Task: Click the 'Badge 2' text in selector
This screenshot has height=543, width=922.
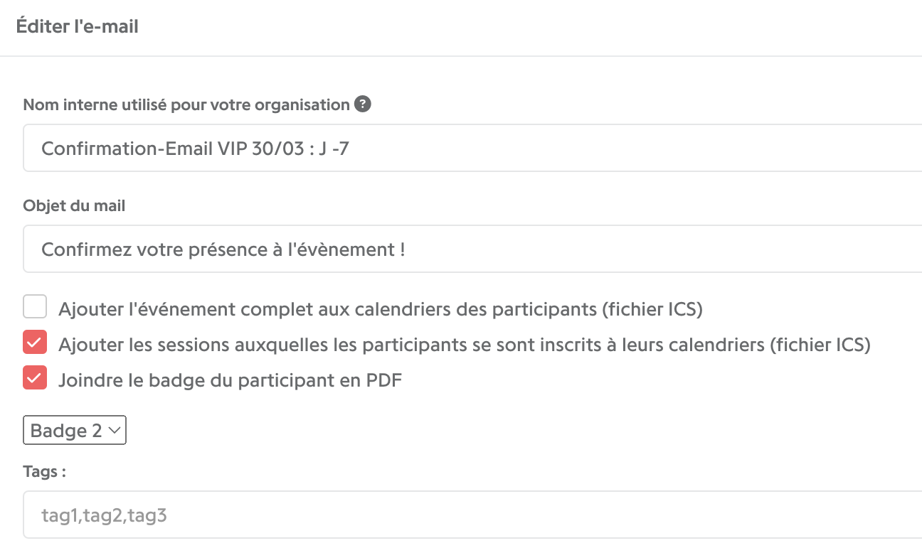Action: tap(66, 431)
